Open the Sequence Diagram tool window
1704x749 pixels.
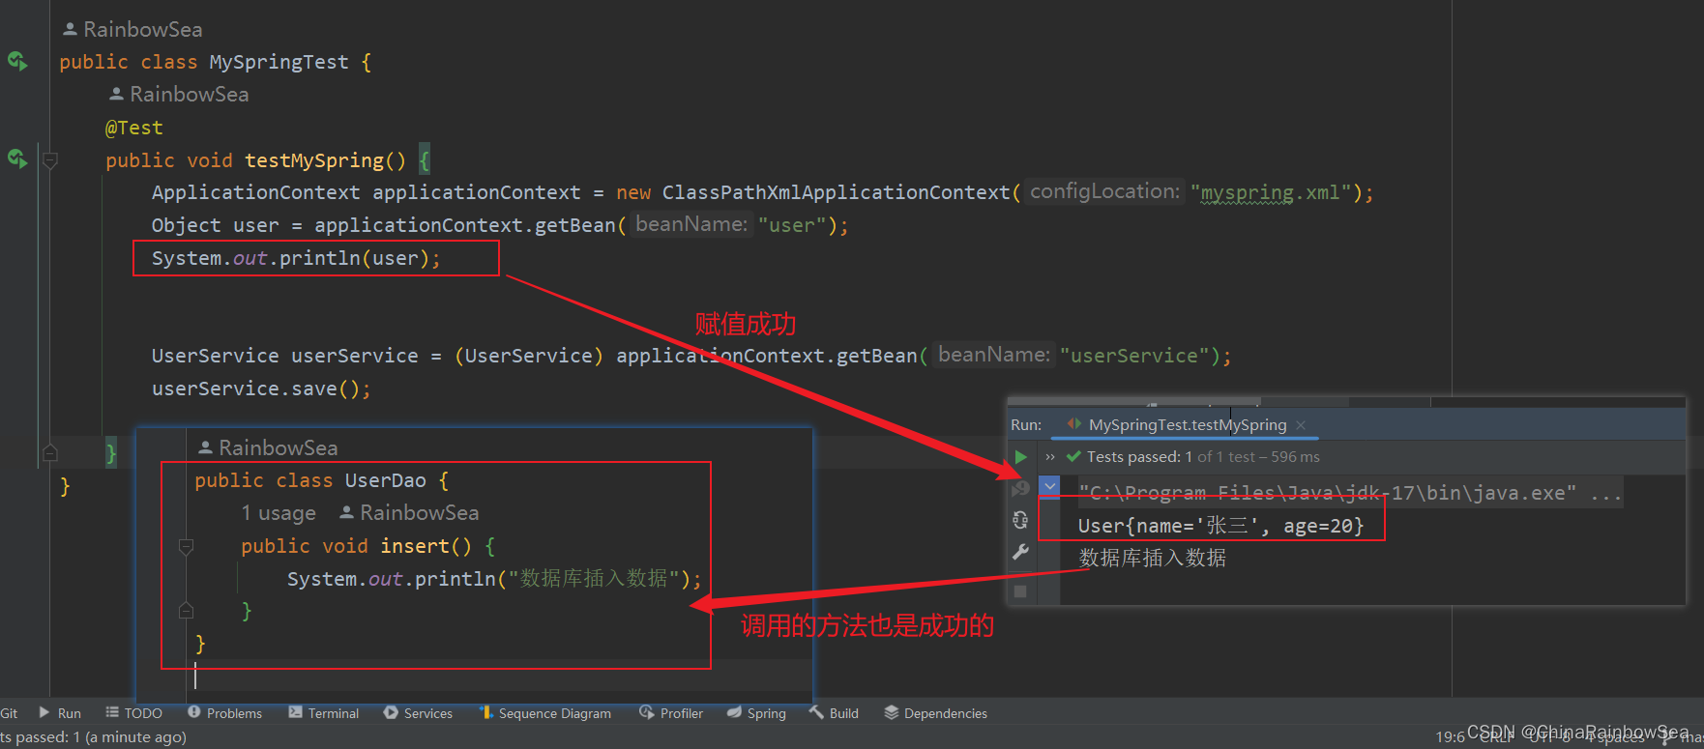point(545,713)
